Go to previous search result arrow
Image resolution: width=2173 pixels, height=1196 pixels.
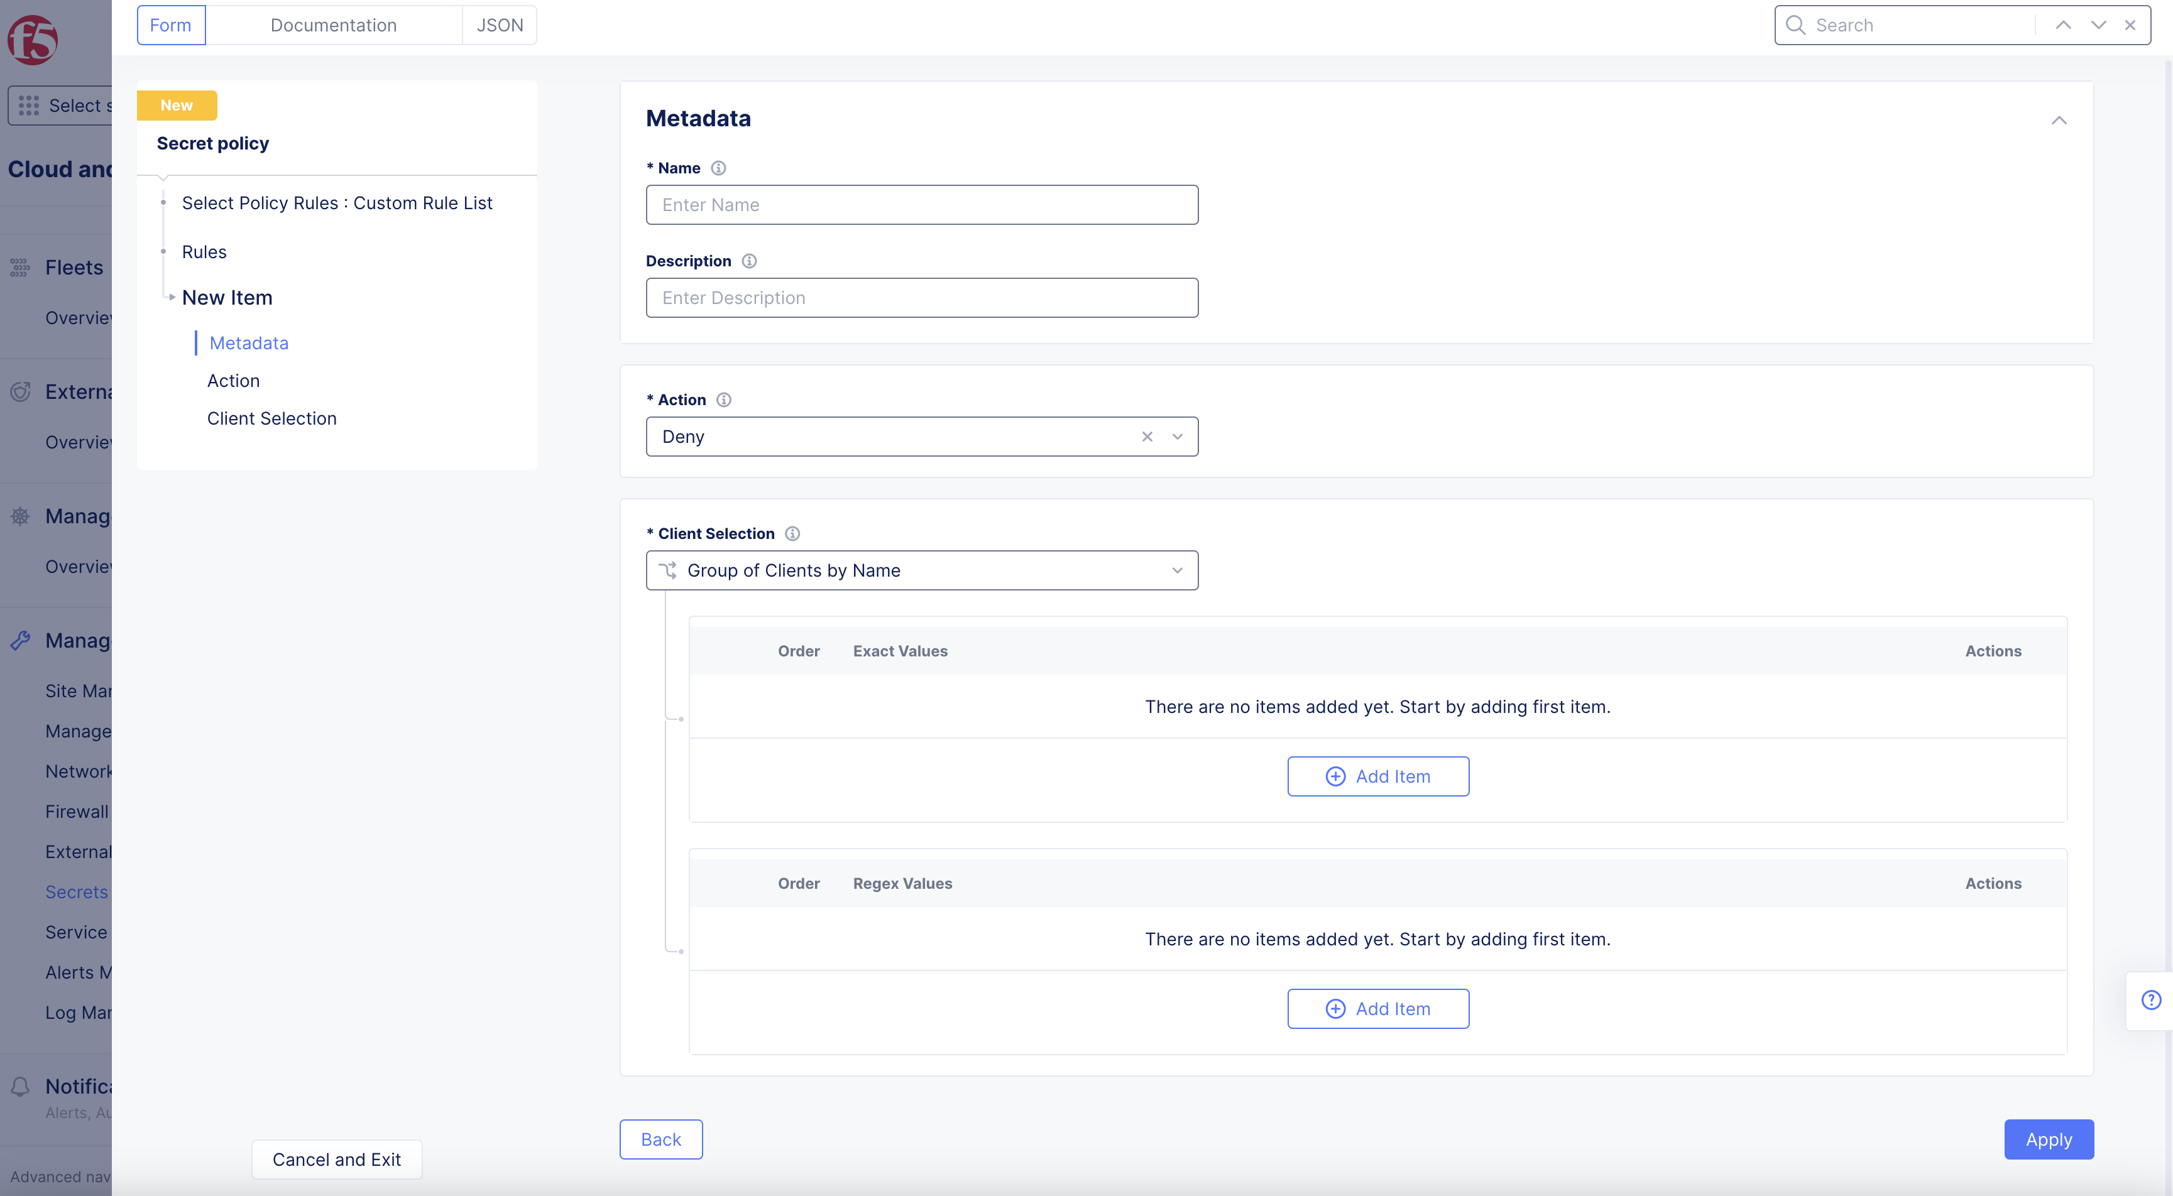2063,25
